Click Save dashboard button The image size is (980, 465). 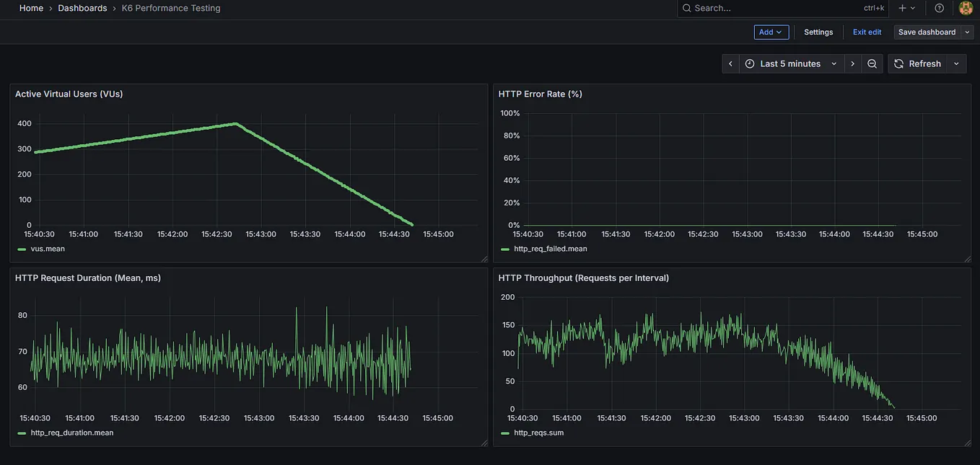coord(927,32)
